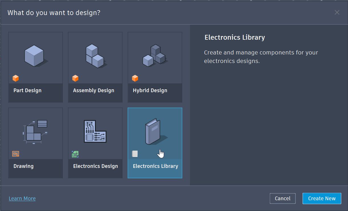Dismiss the dialog with the X

click(x=337, y=12)
